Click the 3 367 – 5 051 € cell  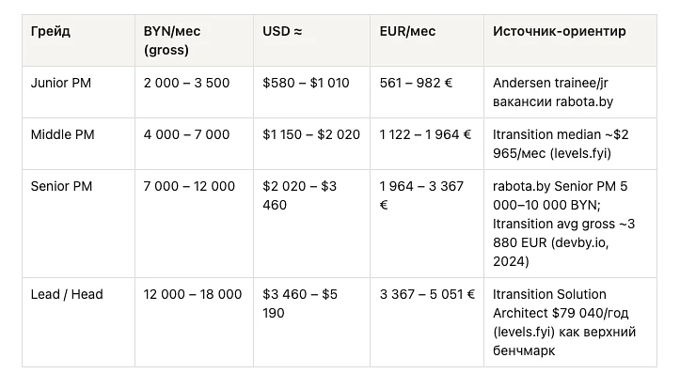tap(427, 294)
